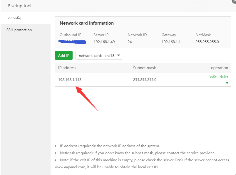236x175 pixels.
Task: Click the 255.255.255.0 subnet mask table cell
Action: point(145,80)
